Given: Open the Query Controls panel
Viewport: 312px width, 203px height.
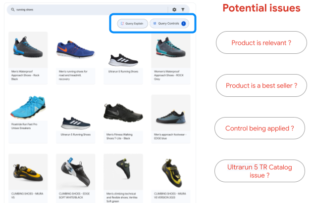Looking at the screenshot, I should [x=166, y=24].
